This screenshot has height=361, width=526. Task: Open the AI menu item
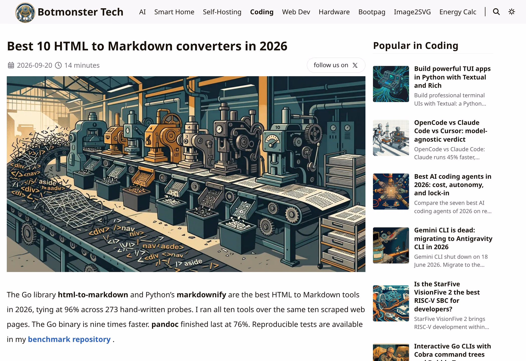142,12
